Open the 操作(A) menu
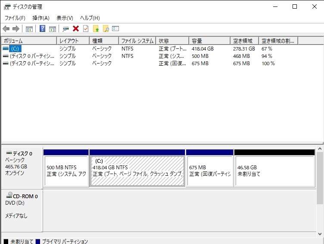 41,18
